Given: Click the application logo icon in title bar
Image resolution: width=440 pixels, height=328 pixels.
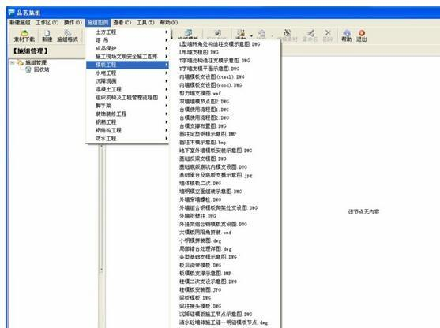Looking at the screenshot, I should (11, 13).
